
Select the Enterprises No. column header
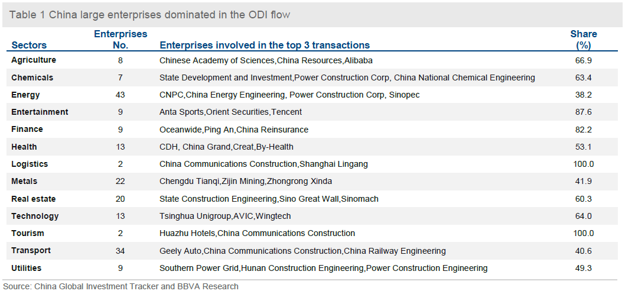(x=121, y=40)
